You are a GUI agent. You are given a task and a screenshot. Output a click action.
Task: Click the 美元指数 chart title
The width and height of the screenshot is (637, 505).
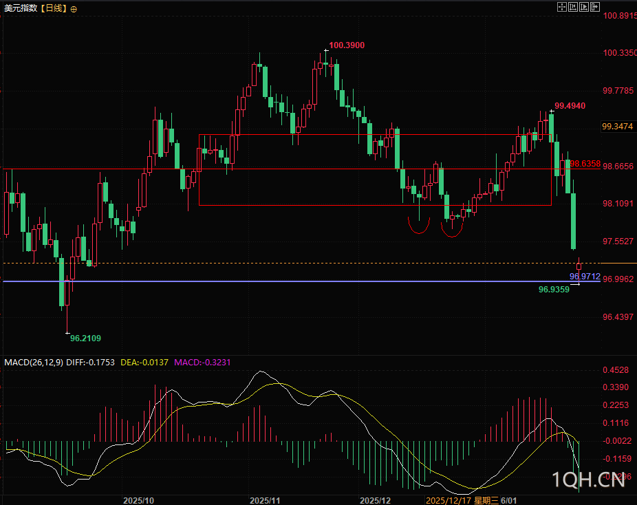[21, 8]
